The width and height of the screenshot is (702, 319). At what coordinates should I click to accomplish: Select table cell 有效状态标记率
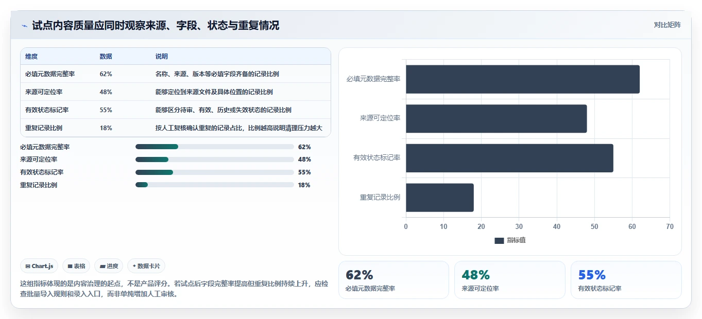47,110
